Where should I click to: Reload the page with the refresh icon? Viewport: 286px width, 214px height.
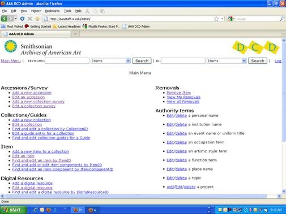22,19
